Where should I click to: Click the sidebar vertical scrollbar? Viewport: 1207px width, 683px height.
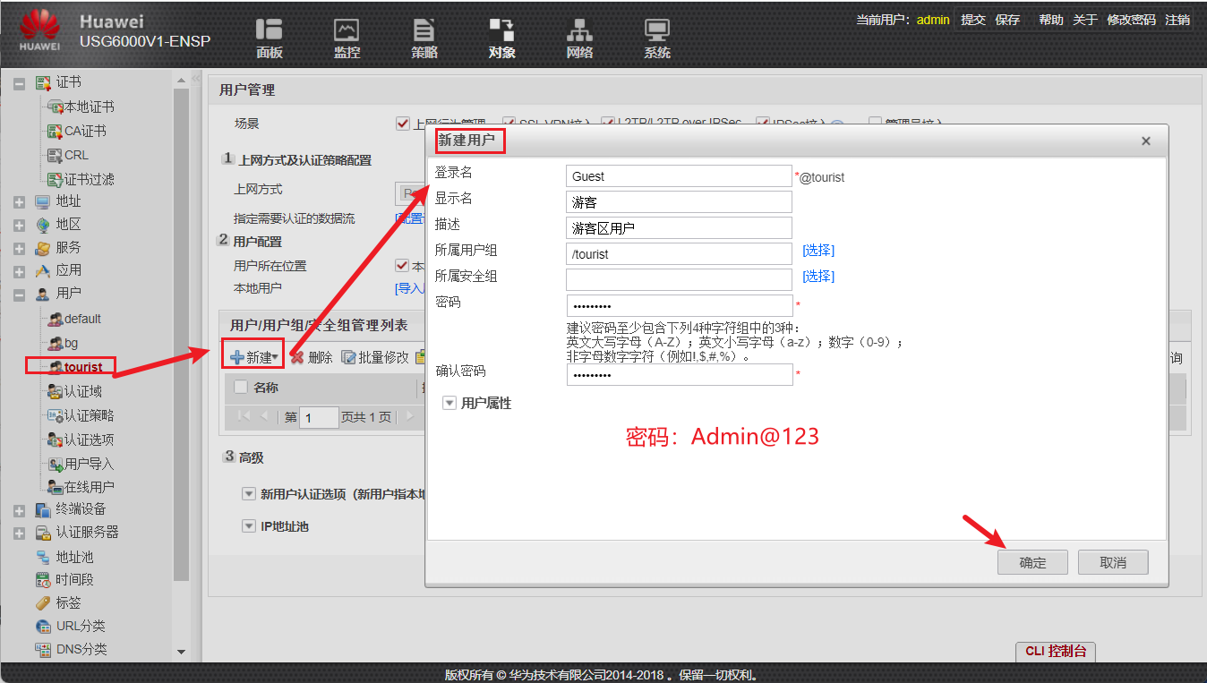pyautogui.click(x=181, y=336)
